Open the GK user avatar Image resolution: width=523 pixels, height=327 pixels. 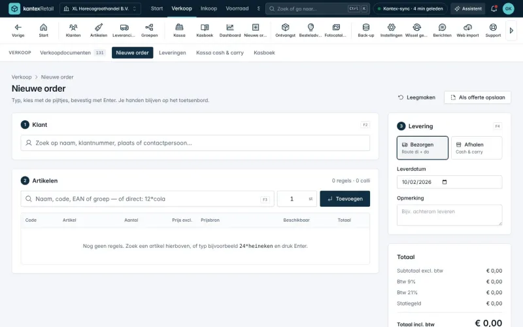[x=509, y=9]
